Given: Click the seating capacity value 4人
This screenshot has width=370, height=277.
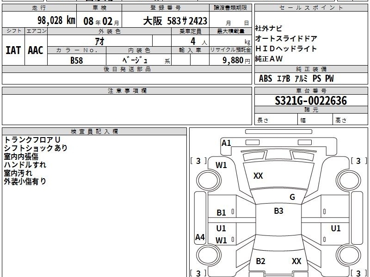Looking at the screenshot, I should 199,42.
